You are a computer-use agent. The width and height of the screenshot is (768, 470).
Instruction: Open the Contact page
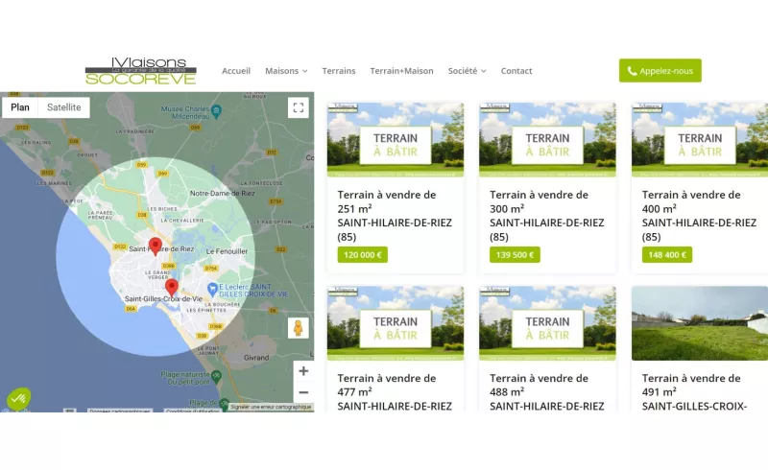point(516,71)
